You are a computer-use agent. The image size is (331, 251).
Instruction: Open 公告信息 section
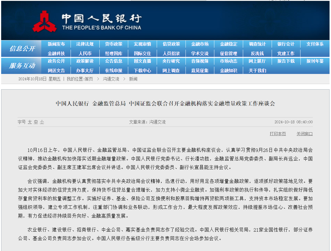tap(114, 61)
